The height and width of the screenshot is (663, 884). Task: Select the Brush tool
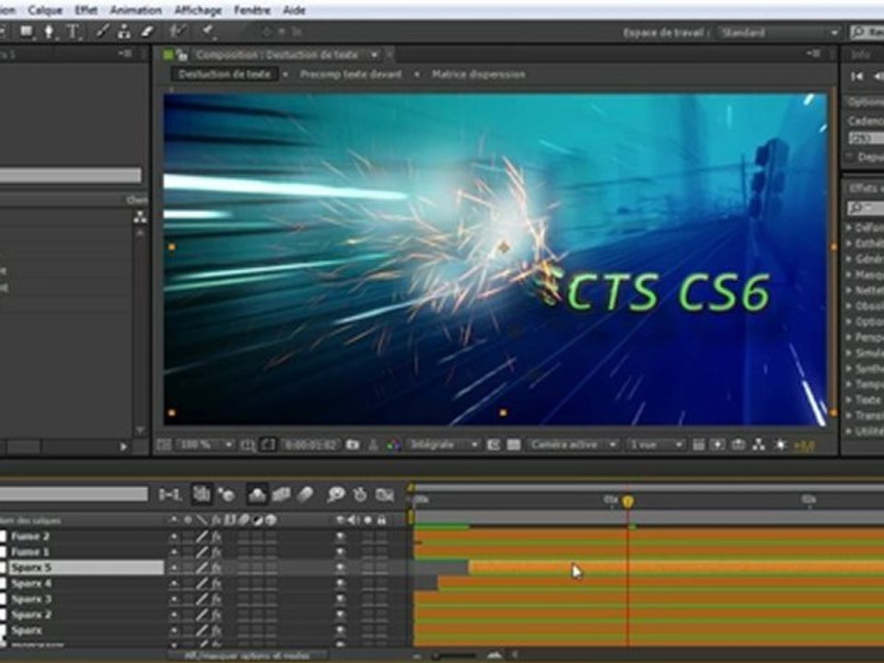pyautogui.click(x=101, y=31)
